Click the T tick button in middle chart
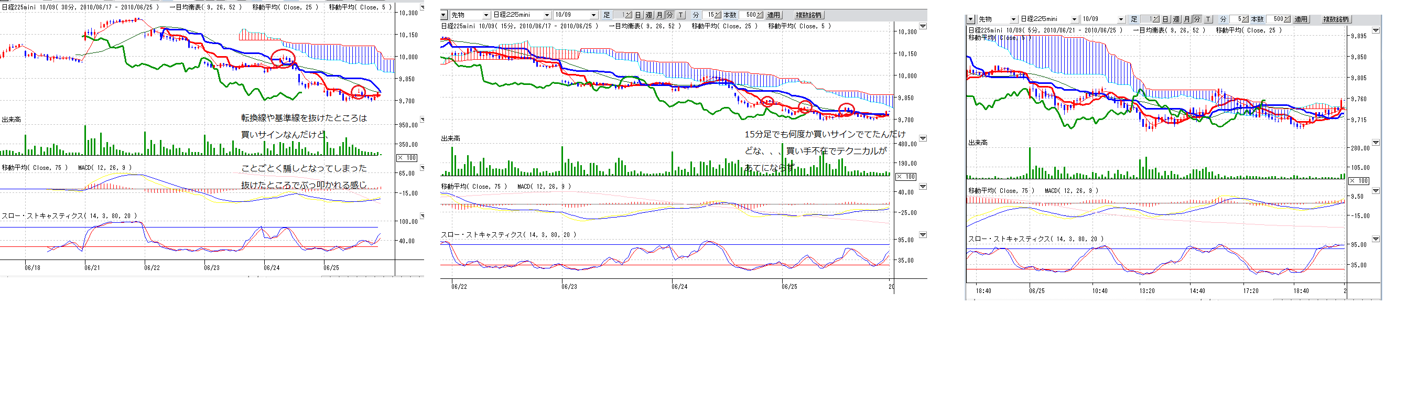Image resolution: width=1428 pixels, height=411 pixels. pos(681,15)
